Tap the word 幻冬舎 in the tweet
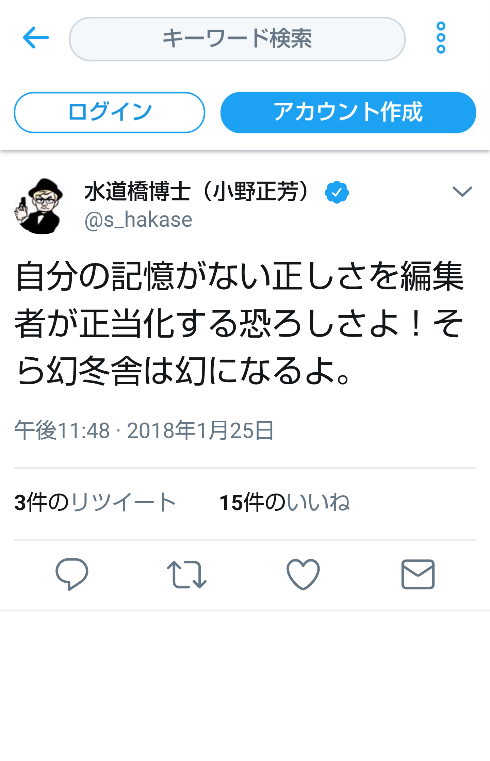The image size is (490, 761). [x=94, y=371]
